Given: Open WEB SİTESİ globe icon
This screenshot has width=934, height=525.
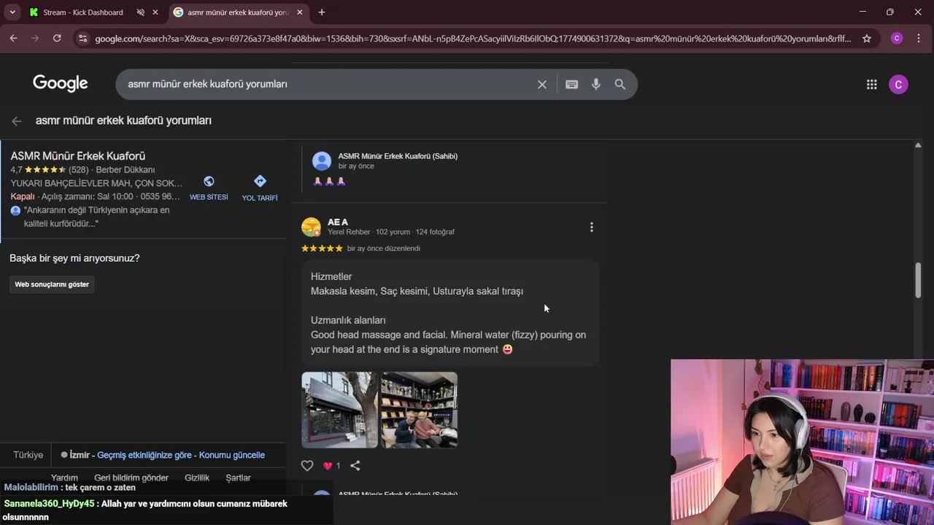Looking at the screenshot, I should [x=209, y=182].
